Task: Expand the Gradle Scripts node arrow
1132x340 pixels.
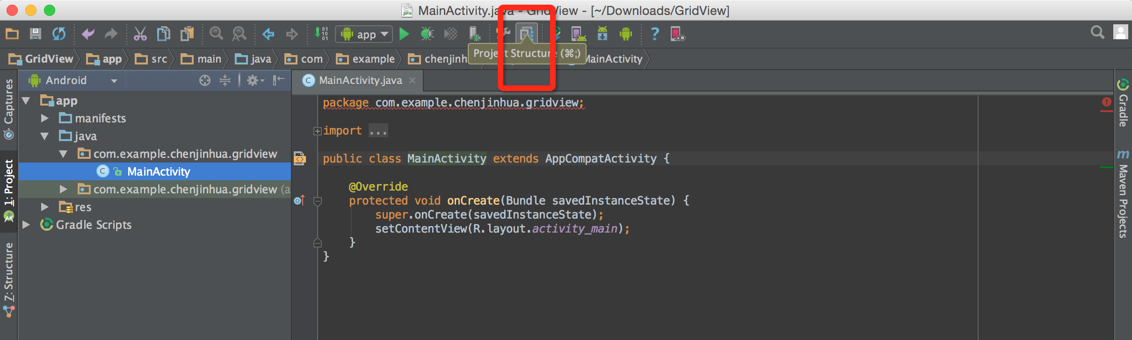Action: [x=26, y=225]
